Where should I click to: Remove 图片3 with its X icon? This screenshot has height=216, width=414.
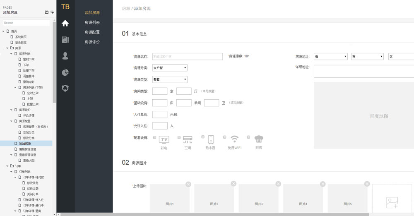[x=278, y=184]
